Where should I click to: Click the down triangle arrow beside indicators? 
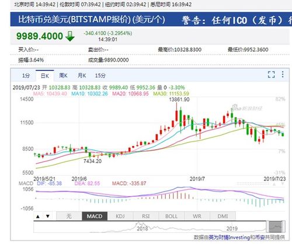(x=48, y=216)
